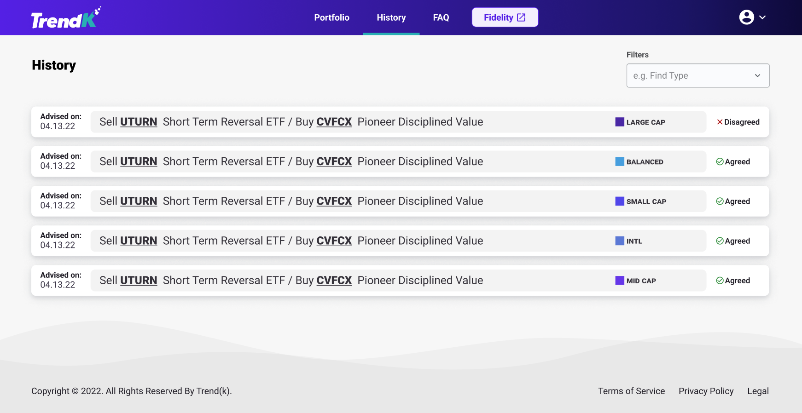Switch to the History tab
This screenshot has height=413, width=802.
point(391,17)
